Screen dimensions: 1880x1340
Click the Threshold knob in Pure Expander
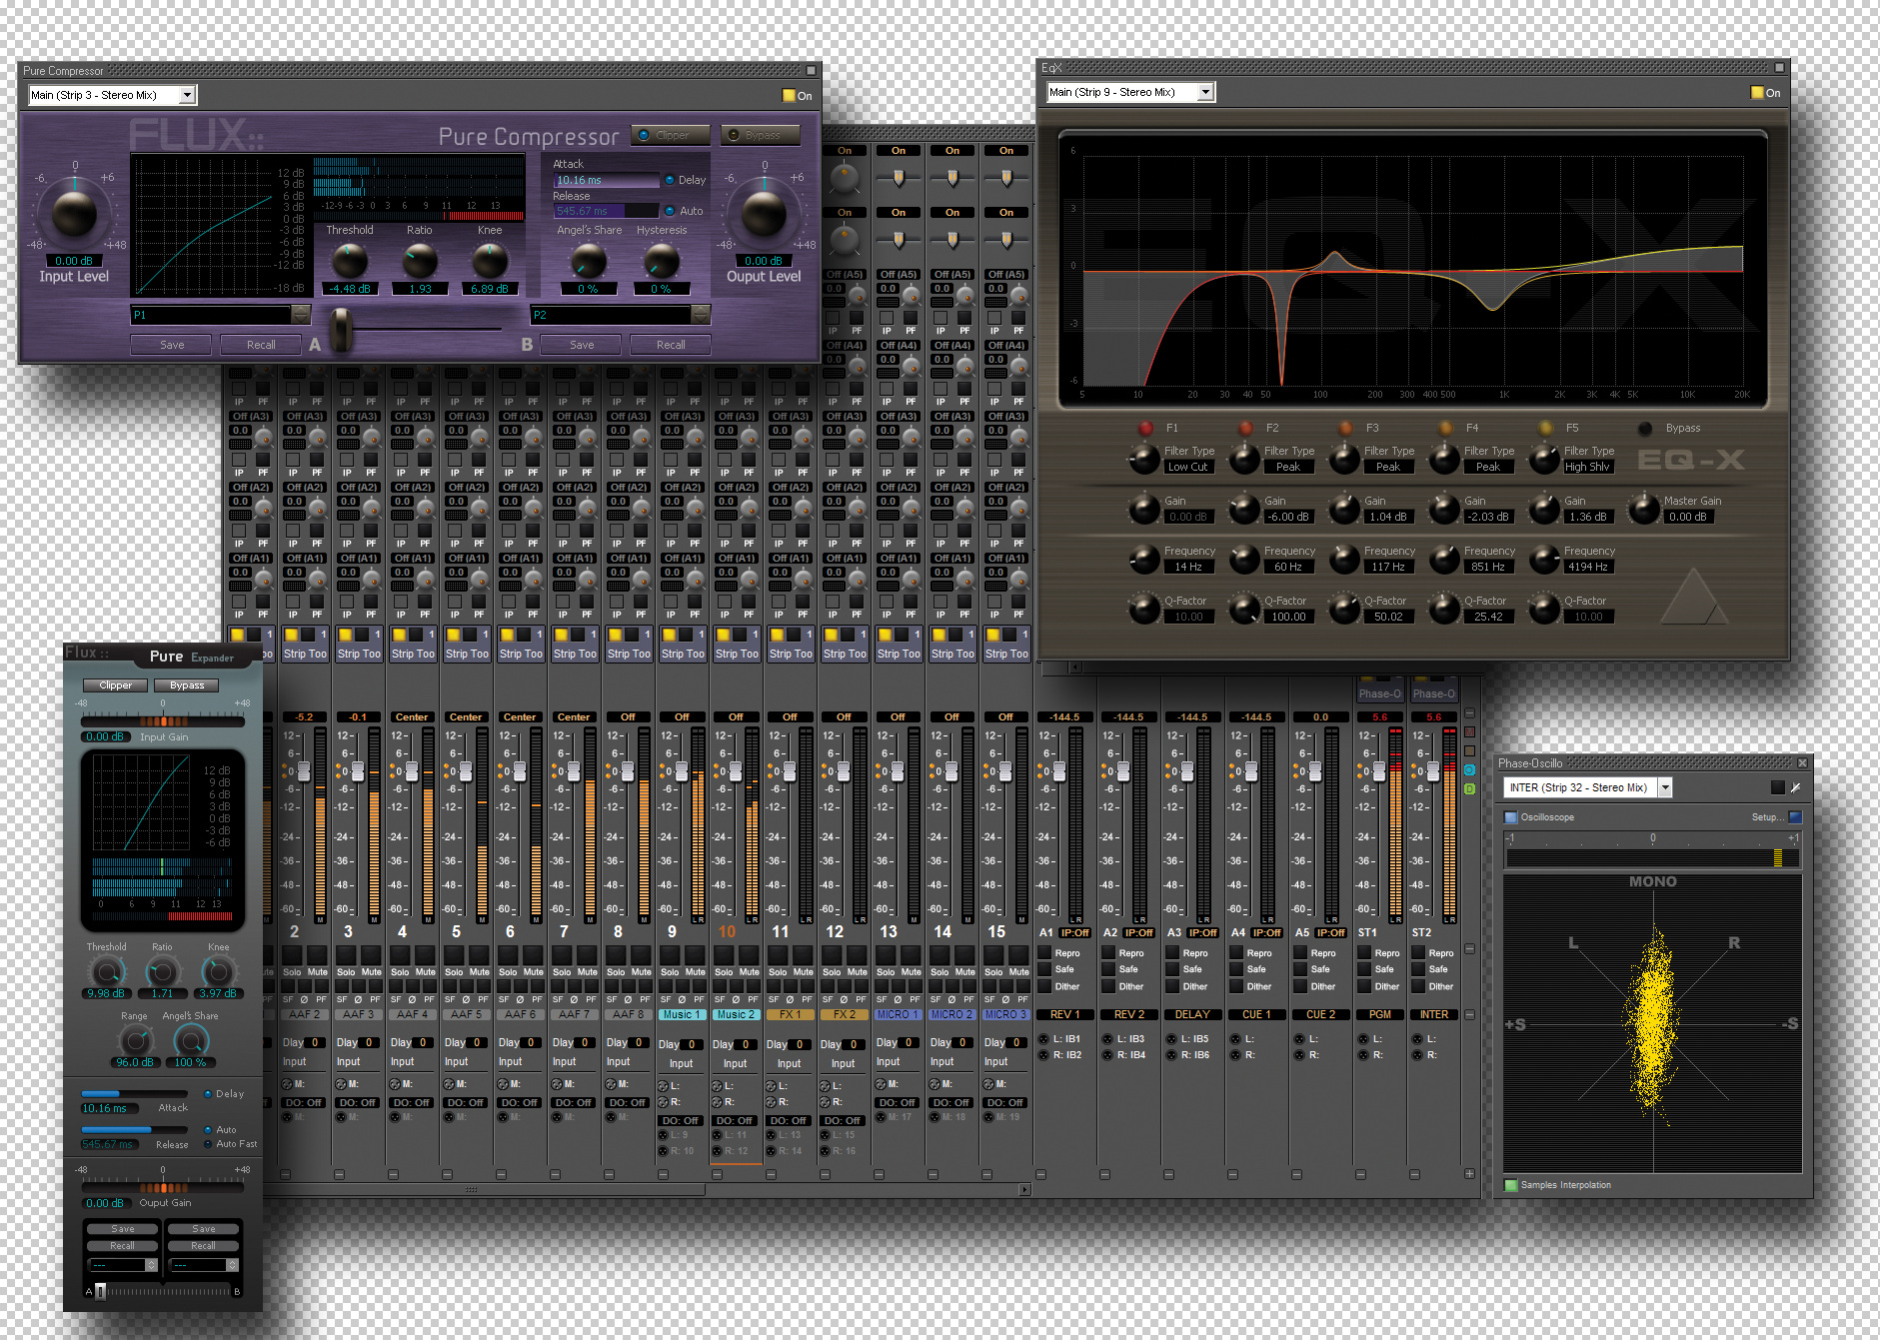(106, 971)
